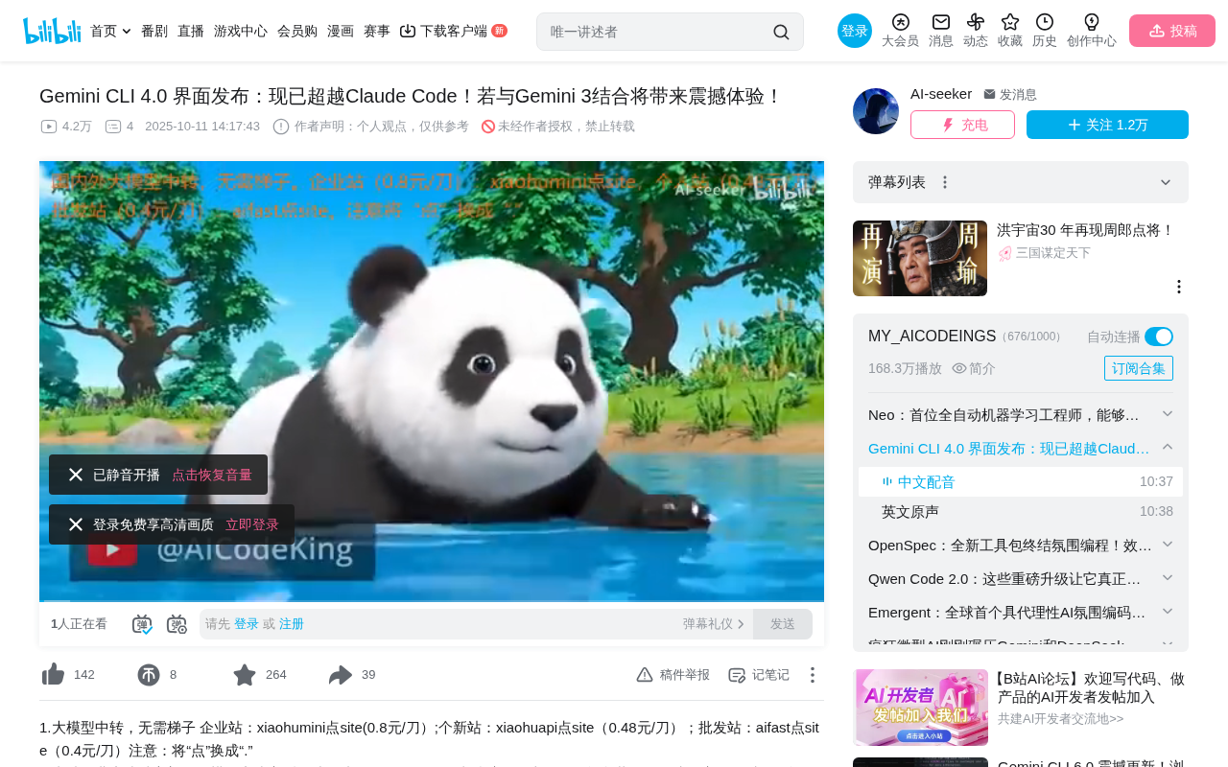This screenshot has width=1228, height=767.
Task: Click the 登录 avatar button
Action: click(x=855, y=31)
